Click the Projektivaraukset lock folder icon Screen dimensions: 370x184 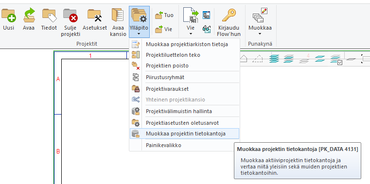(136, 89)
